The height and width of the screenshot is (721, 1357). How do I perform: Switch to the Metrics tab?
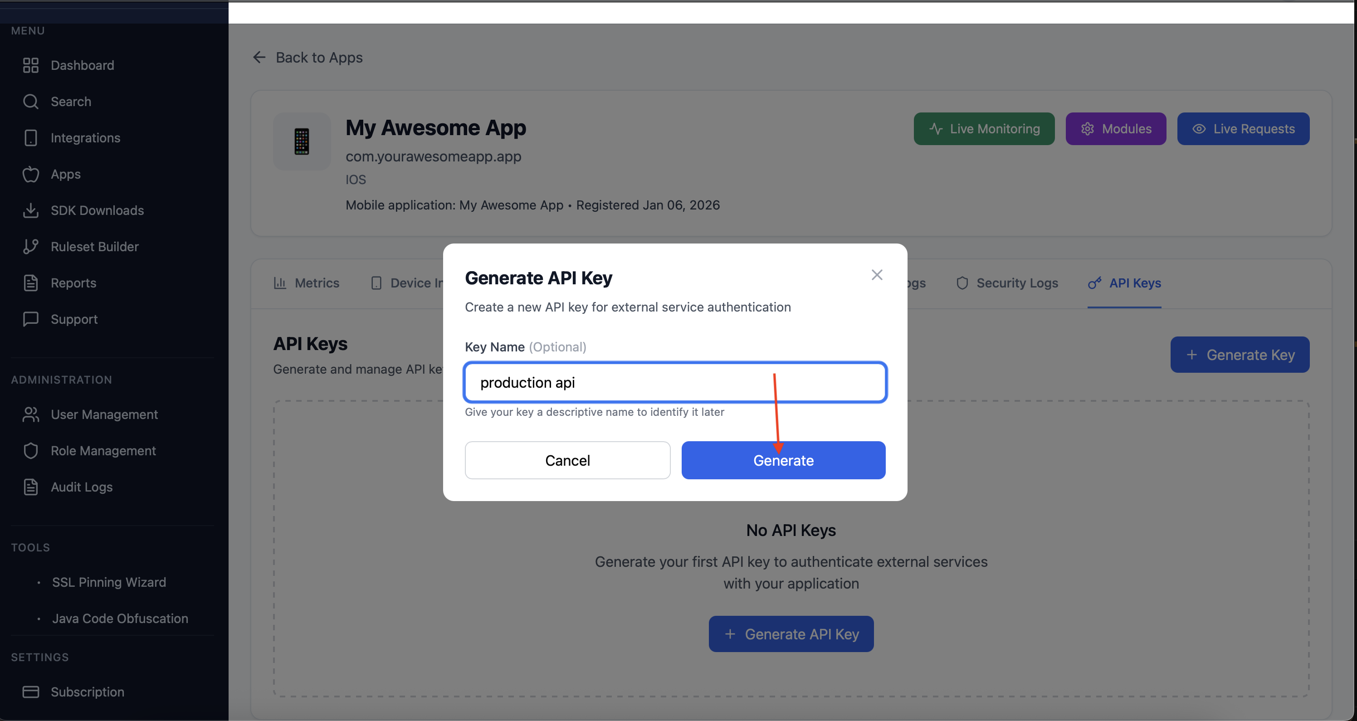point(307,283)
